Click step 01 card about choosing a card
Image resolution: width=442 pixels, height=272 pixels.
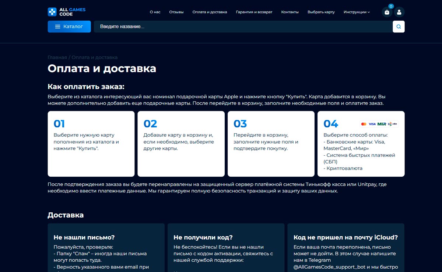91,144
